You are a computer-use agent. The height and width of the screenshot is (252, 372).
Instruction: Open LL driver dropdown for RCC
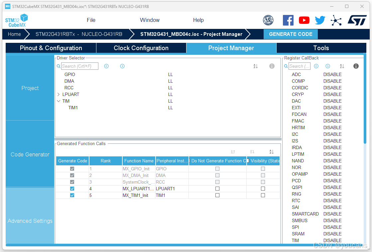pyautogui.click(x=170, y=88)
